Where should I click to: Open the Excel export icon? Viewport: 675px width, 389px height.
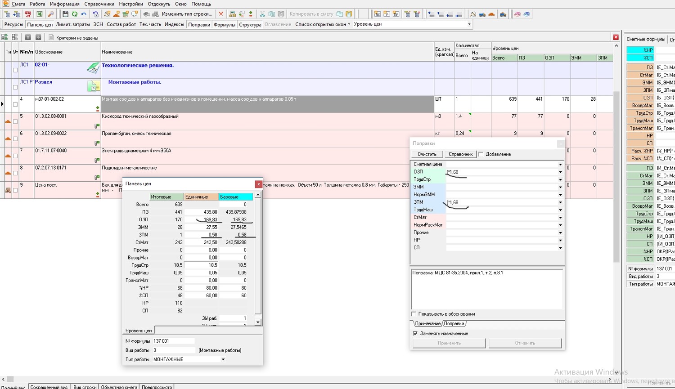pyautogui.click(x=39, y=14)
